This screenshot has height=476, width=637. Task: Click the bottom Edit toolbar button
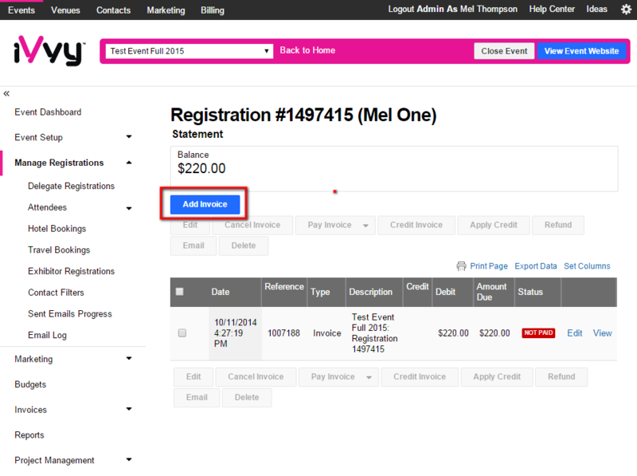193,376
